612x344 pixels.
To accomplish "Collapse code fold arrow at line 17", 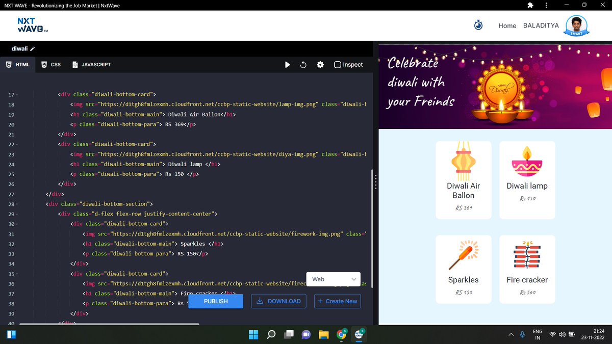I will tap(17, 95).
